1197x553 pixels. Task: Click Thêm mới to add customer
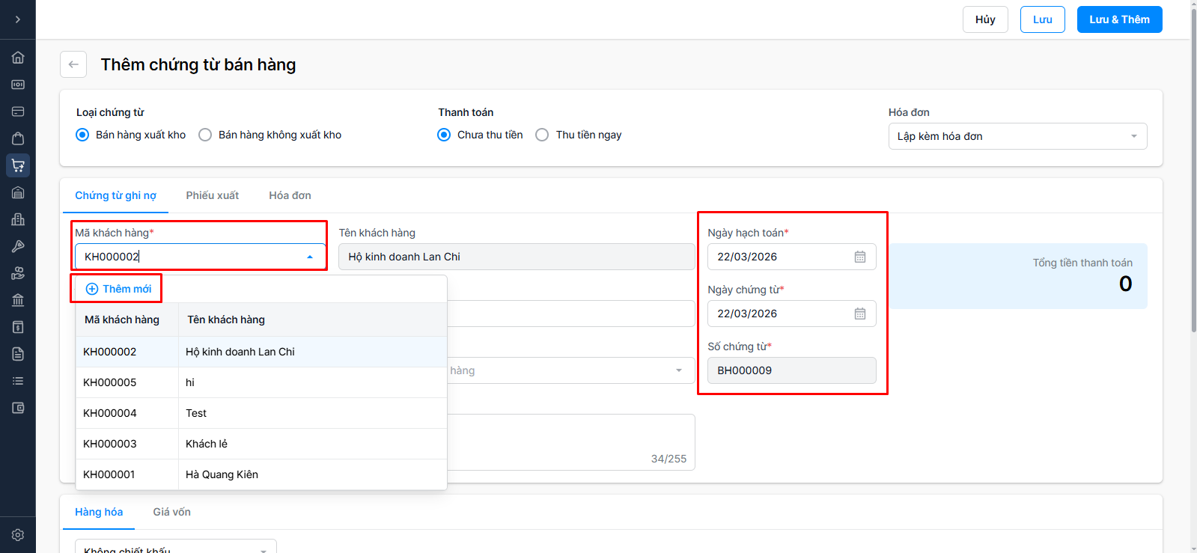point(119,289)
